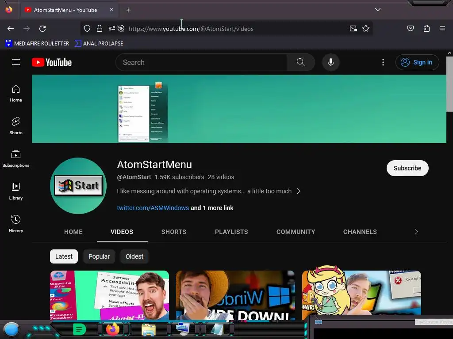This screenshot has height=339, width=453.
Task: Expand the channel description chevron
Action: [x=299, y=191]
